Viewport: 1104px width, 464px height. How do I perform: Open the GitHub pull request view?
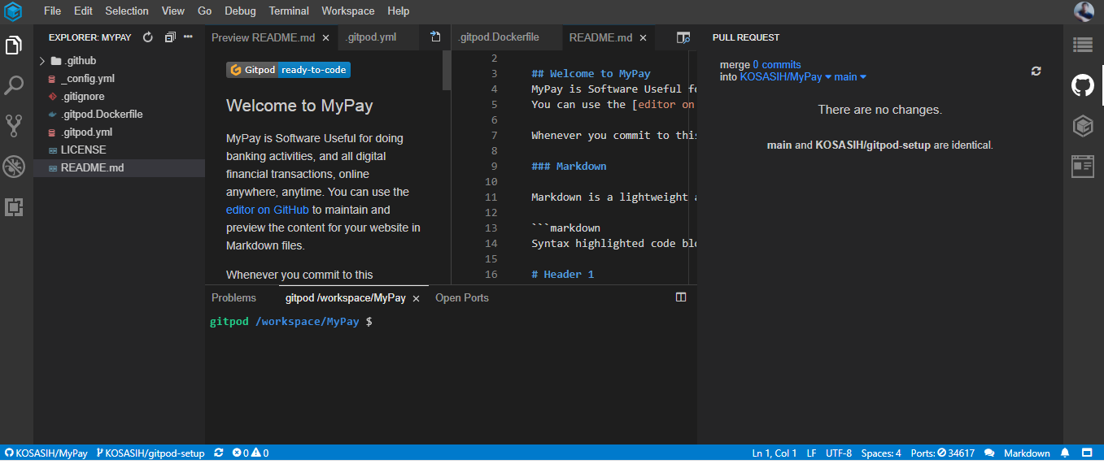tap(1083, 85)
